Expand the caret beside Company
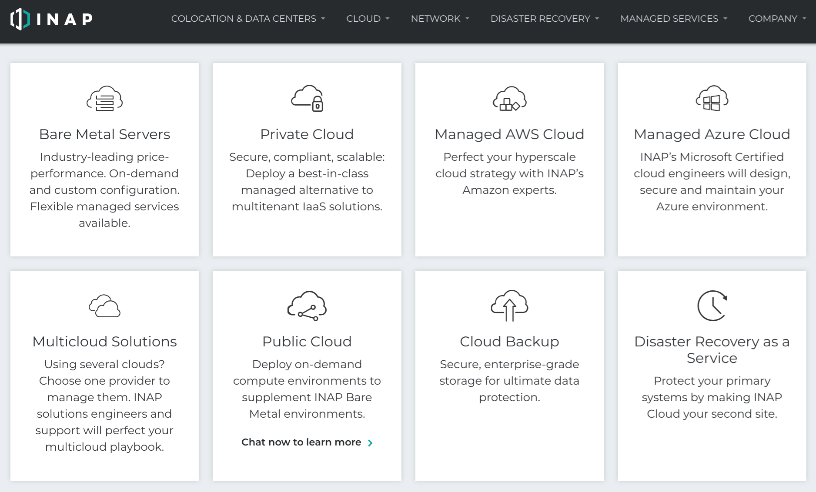816x492 pixels. tap(804, 19)
